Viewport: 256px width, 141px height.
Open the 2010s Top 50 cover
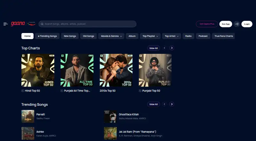(116, 70)
